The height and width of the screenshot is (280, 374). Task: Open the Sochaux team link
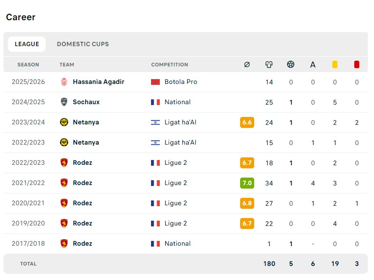86,102
